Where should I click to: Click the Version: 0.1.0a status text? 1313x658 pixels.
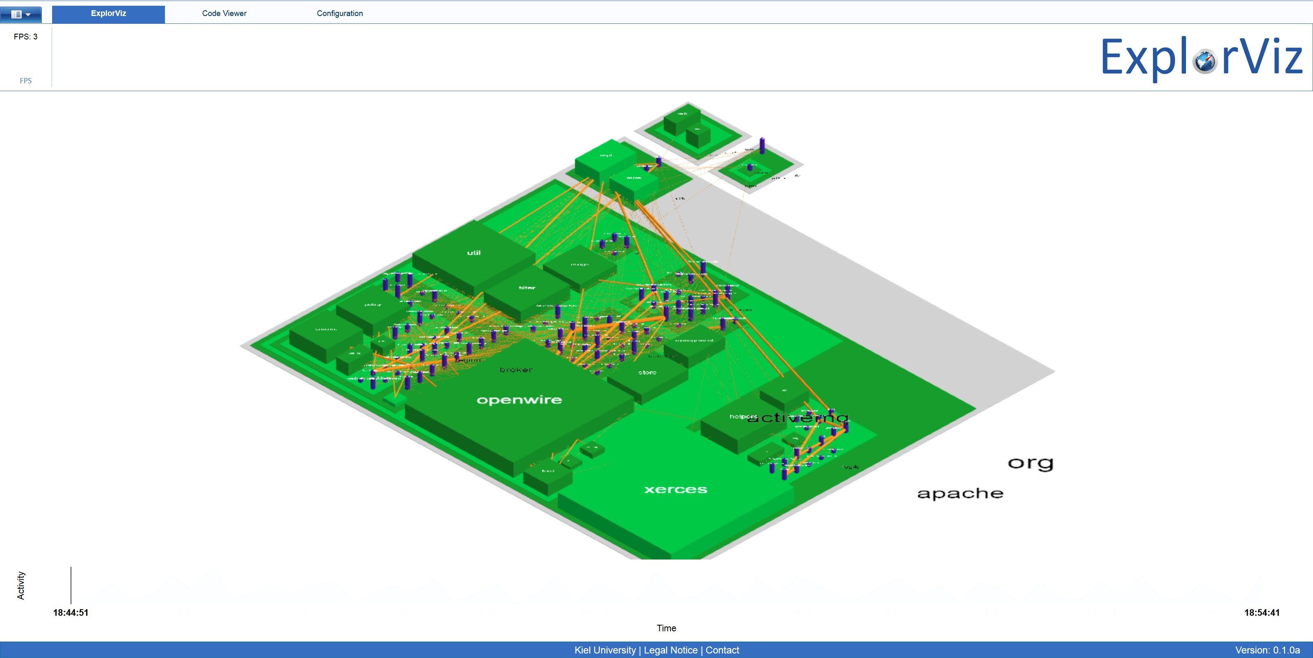click(1267, 650)
